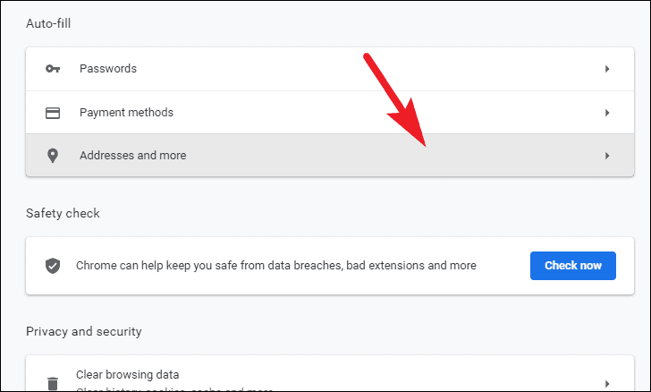Open Addresses and more via its right arrow
Screen dimensions: 651x392
click(x=607, y=156)
